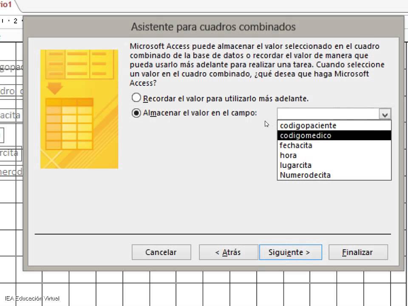Select 'Recordar el valor para utilizarlo más adelante' option

coord(136,98)
